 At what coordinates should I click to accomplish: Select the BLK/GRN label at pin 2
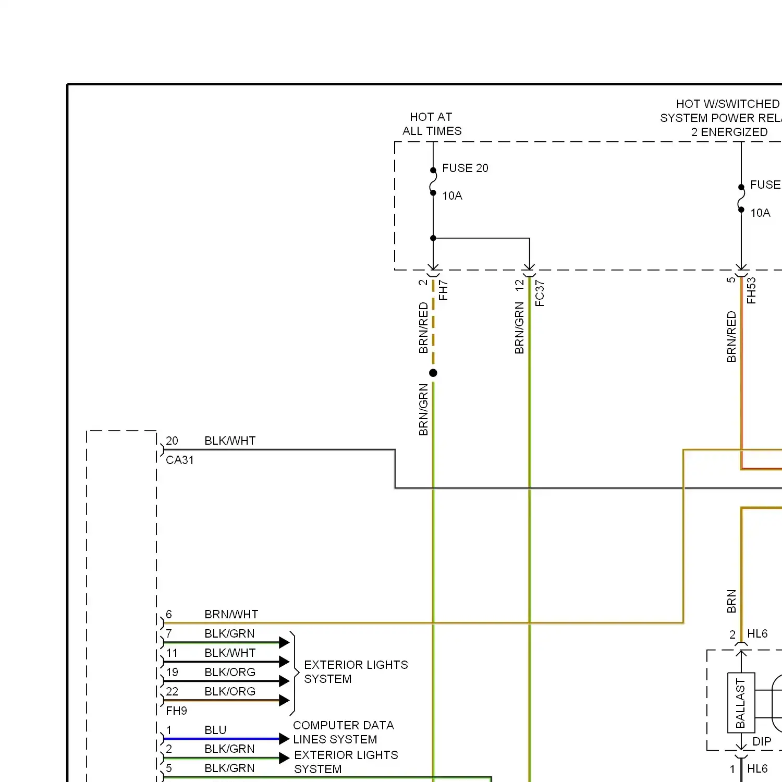(229, 749)
